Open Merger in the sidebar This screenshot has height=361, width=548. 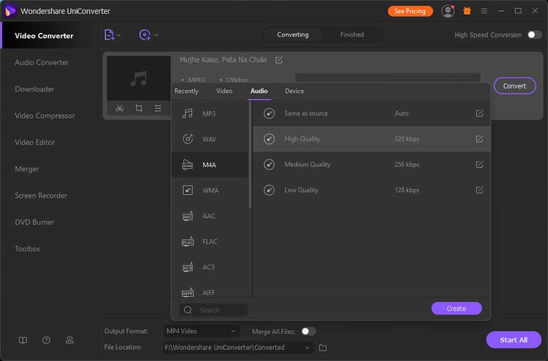pyautogui.click(x=27, y=169)
